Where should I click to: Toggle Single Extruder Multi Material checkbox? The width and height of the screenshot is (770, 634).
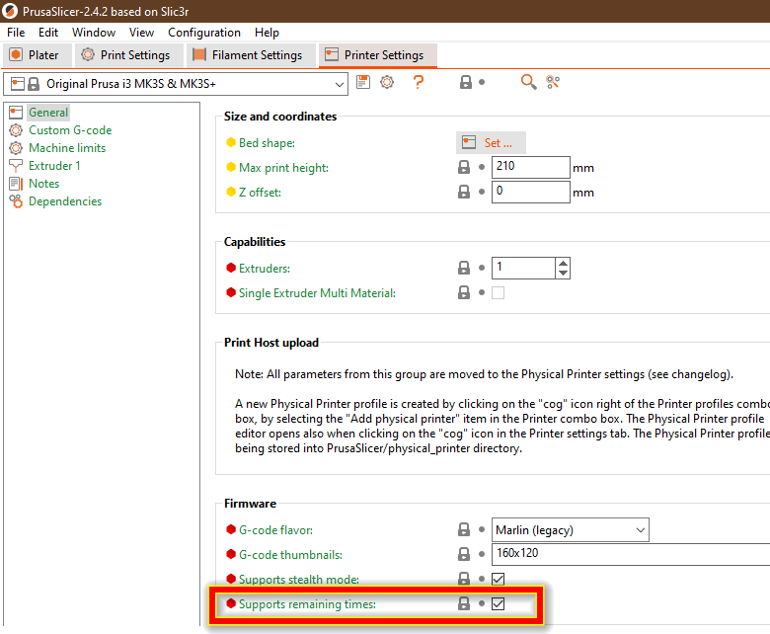(498, 292)
